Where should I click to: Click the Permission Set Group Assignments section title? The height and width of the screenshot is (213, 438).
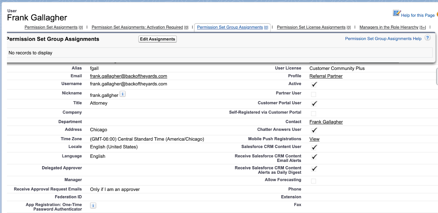(53, 39)
